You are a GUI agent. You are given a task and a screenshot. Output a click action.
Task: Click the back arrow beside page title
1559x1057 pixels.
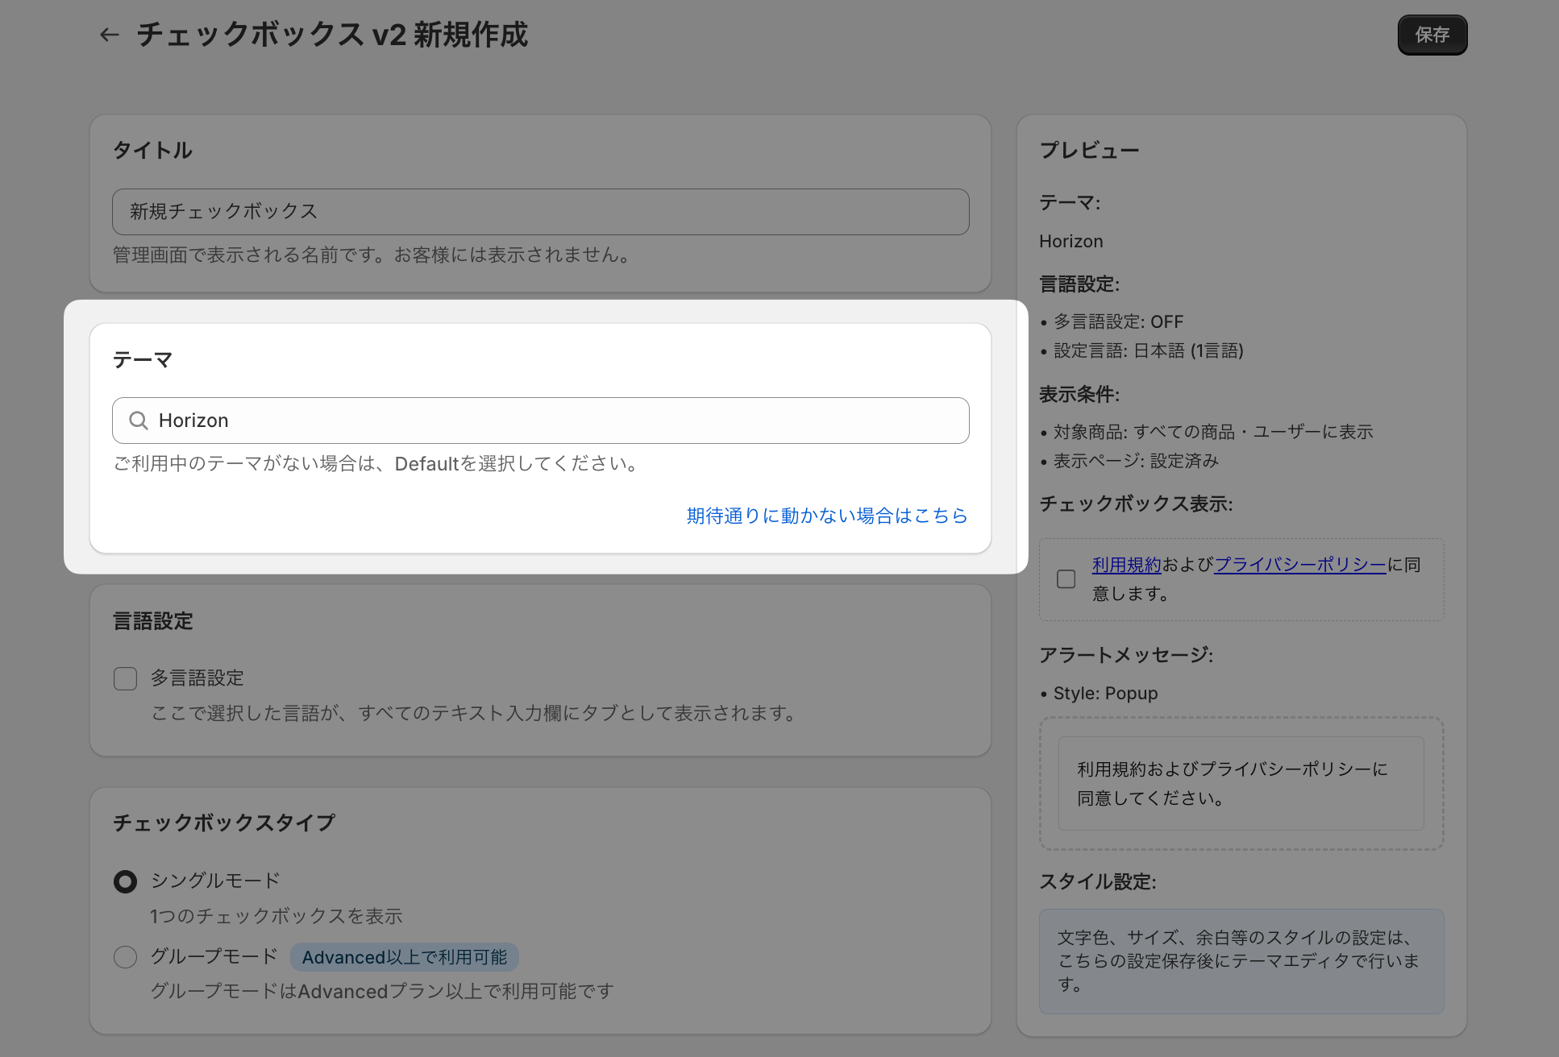point(109,35)
